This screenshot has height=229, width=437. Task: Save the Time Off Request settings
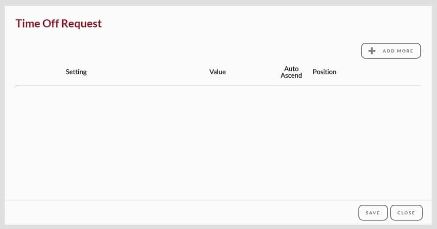point(373,213)
